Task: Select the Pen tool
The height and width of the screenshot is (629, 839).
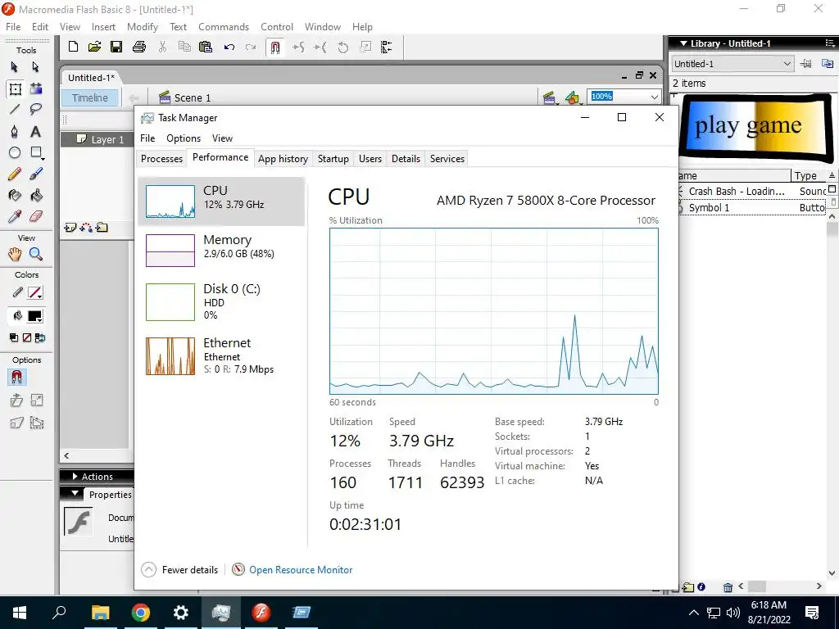Action: 15,131
